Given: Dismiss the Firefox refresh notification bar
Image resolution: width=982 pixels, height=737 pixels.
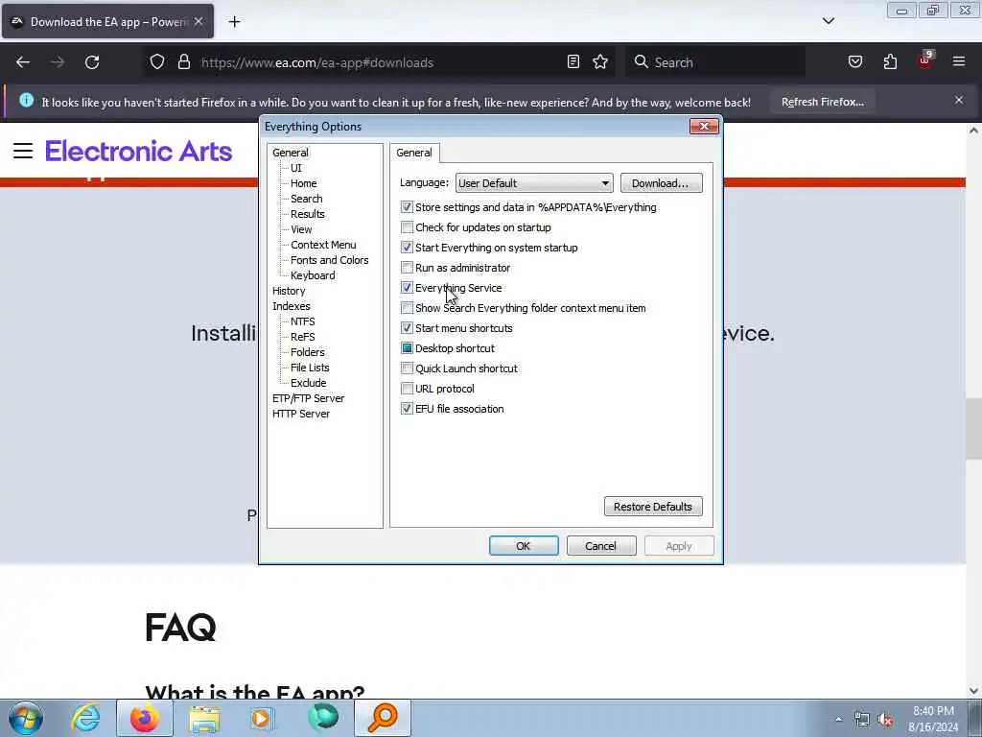Looking at the screenshot, I should point(959,100).
